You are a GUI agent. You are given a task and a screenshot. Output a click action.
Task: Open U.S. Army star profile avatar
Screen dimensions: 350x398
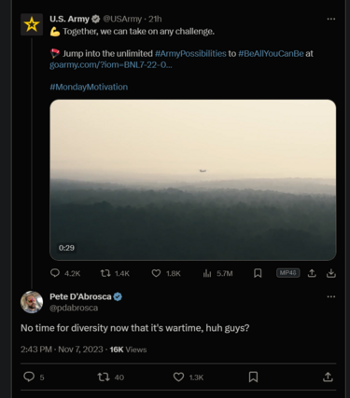coord(32,24)
